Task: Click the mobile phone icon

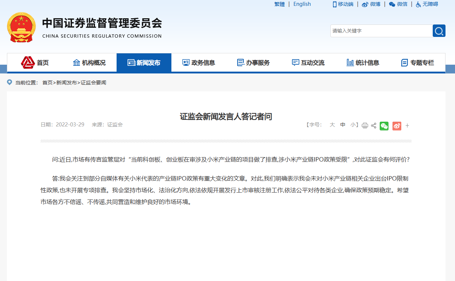Action: point(334,4)
